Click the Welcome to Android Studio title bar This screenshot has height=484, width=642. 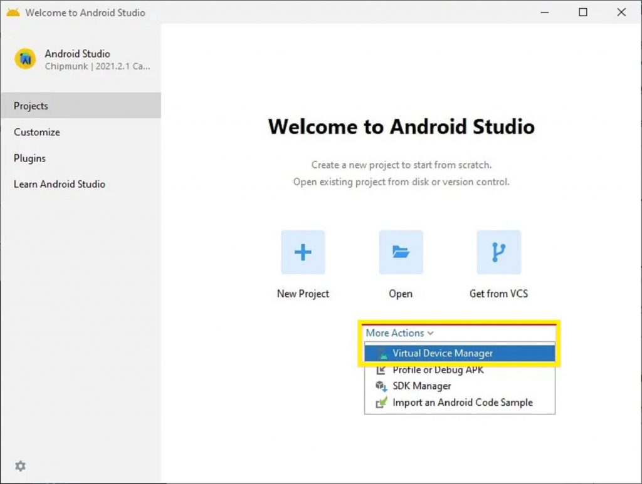click(87, 12)
